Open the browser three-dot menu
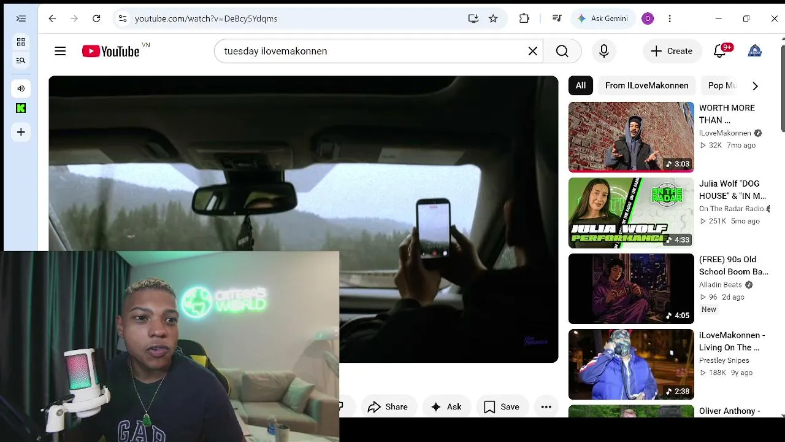The height and width of the screenshot is (442, 785). [670, 18]
